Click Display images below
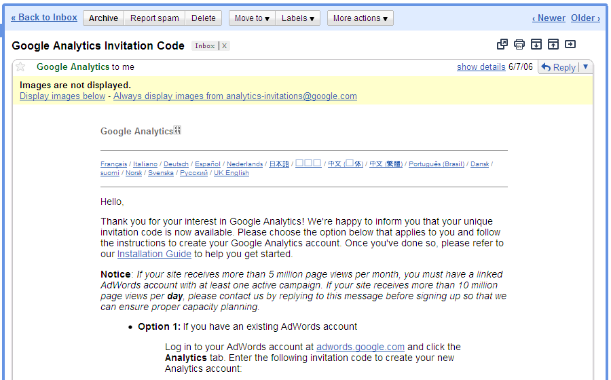 62,96
